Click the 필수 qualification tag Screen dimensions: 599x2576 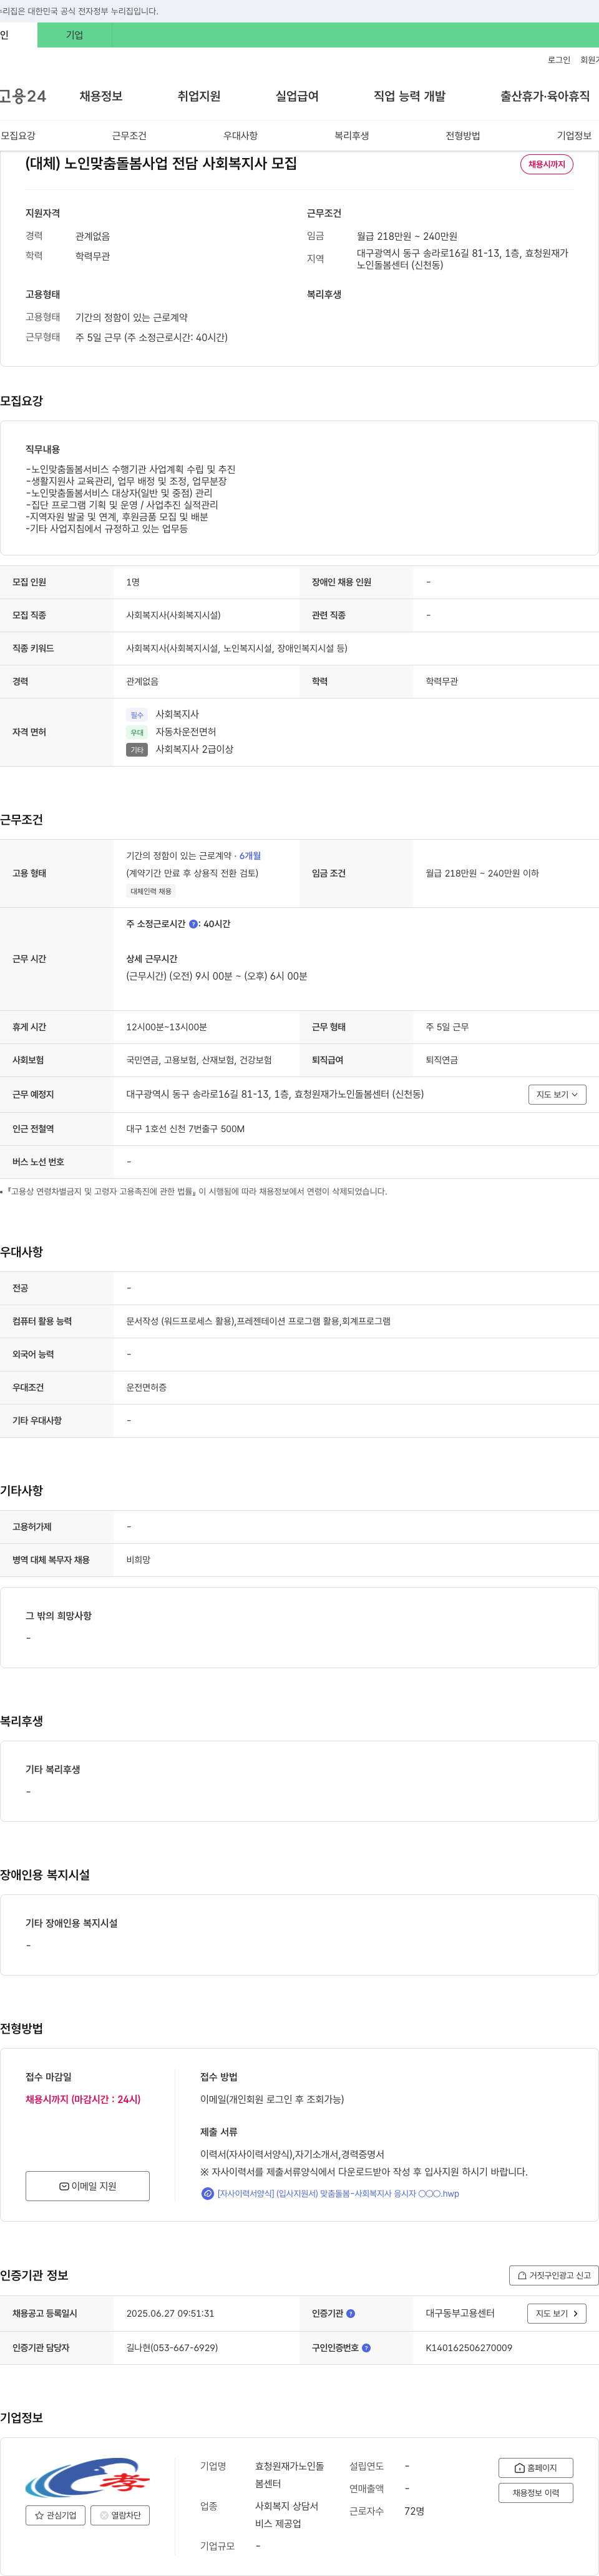(x=137, y=715)
